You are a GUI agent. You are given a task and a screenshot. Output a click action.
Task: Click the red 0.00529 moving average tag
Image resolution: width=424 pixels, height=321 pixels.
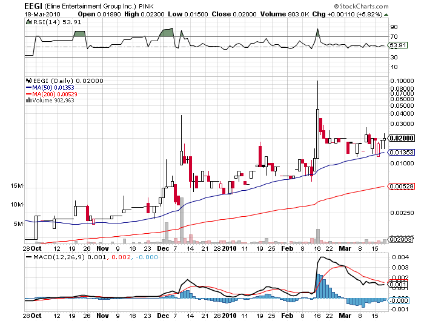402,186
